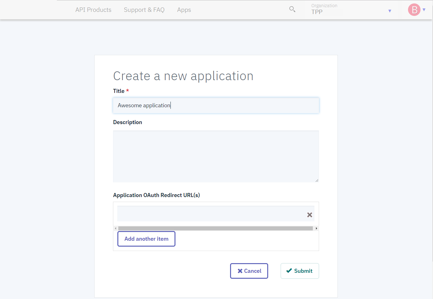Click the B avatar icon
The image size is (433, 299).
point(414,10)
